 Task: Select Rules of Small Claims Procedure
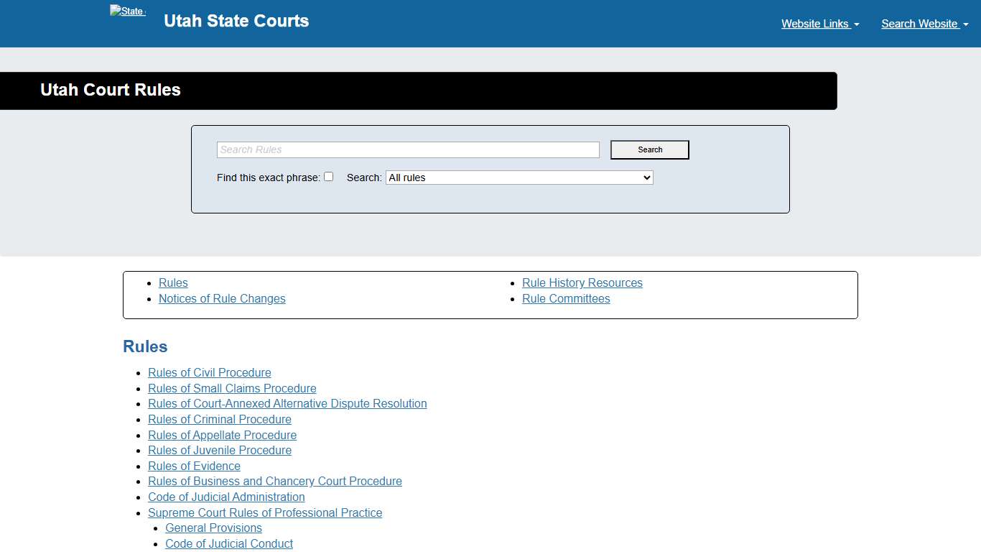(232, 389)
